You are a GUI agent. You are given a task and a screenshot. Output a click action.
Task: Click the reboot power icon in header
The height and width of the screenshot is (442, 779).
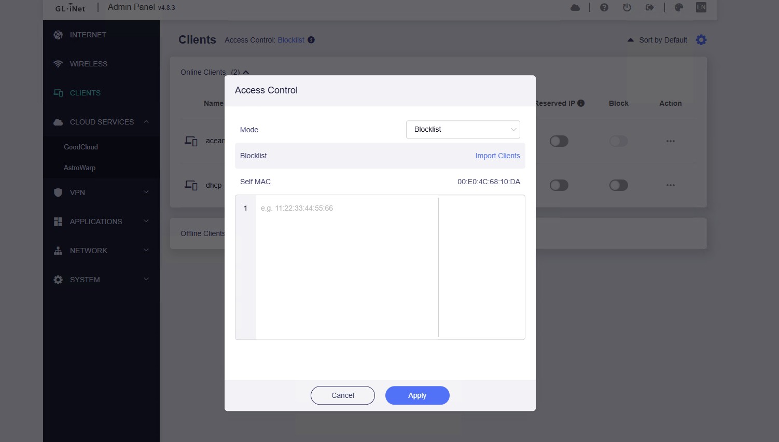(x=627, y=7)
